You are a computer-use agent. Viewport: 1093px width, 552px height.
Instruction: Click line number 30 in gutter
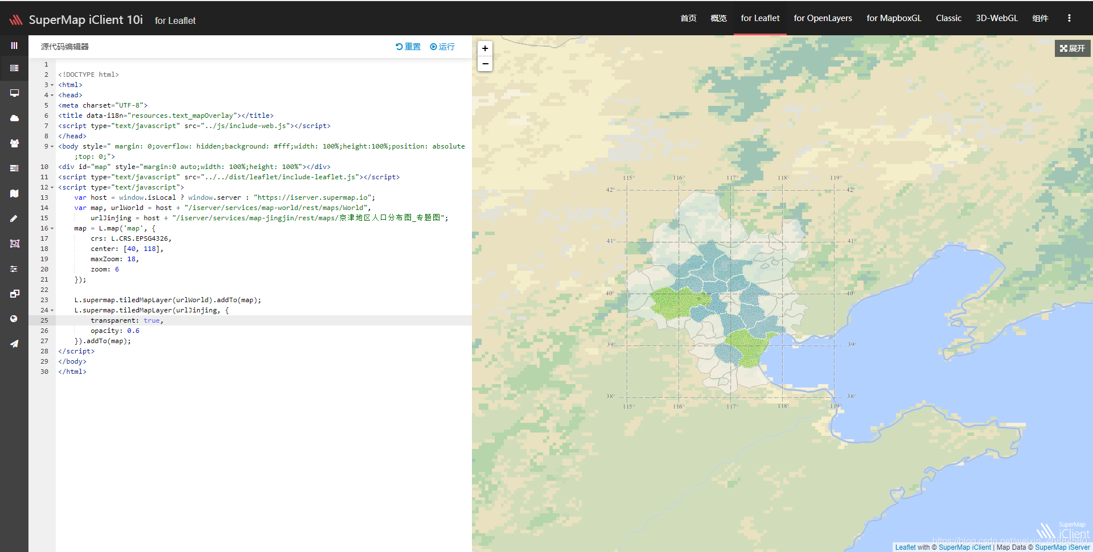pyautogui.click(x=44, y=372)
